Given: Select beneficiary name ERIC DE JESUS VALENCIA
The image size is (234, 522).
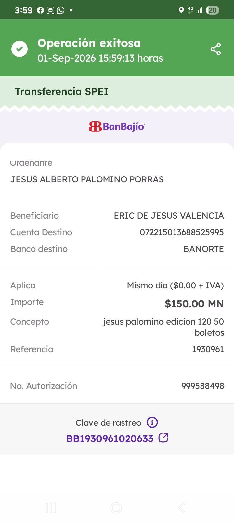Looking at the screenshot, I should [169, 216].
